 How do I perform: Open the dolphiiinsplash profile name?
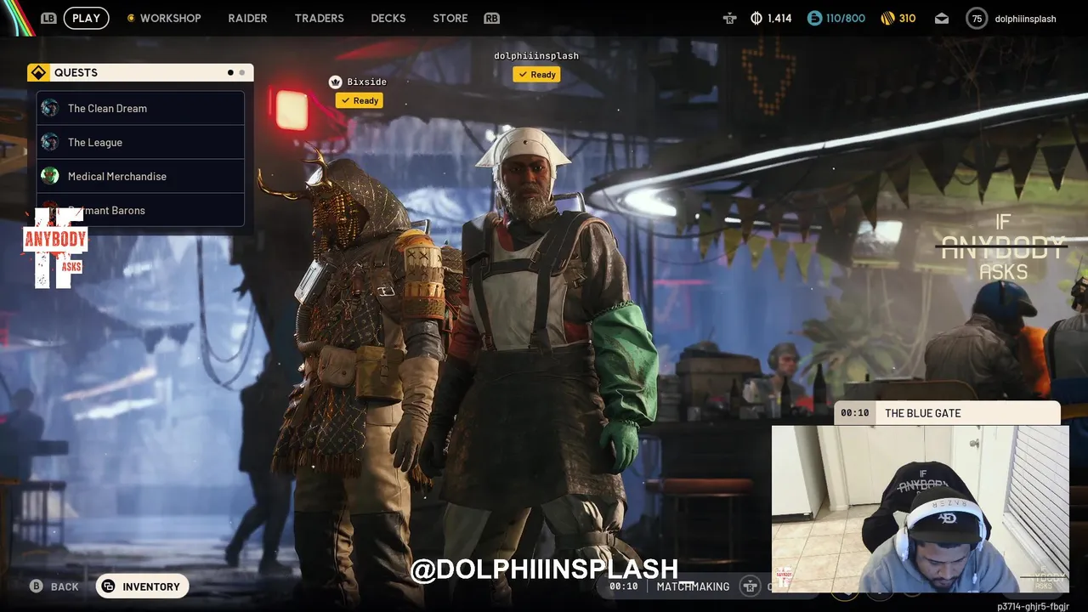(x=1025, y=18)
